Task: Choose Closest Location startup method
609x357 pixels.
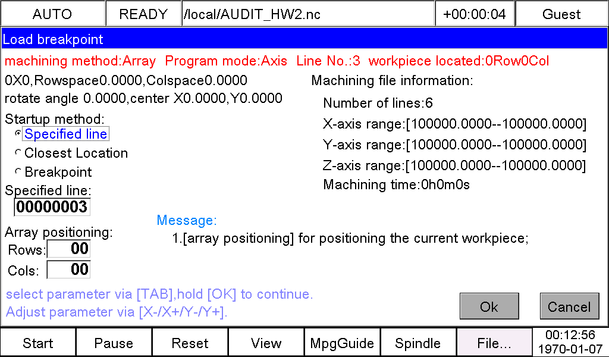Action: (18, 153)
